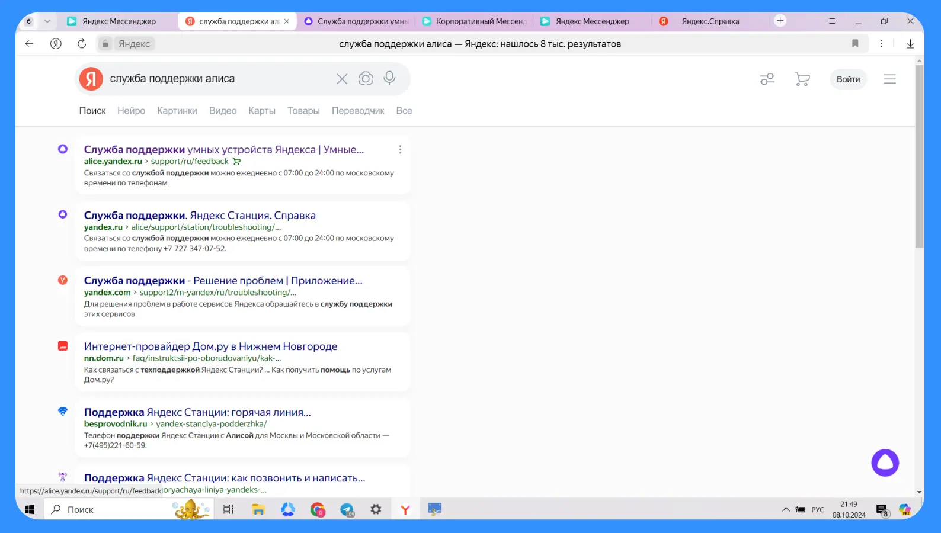Click the red Dom.ru favicon
This screenshot has width=941, height=533.
pos(63,346)
